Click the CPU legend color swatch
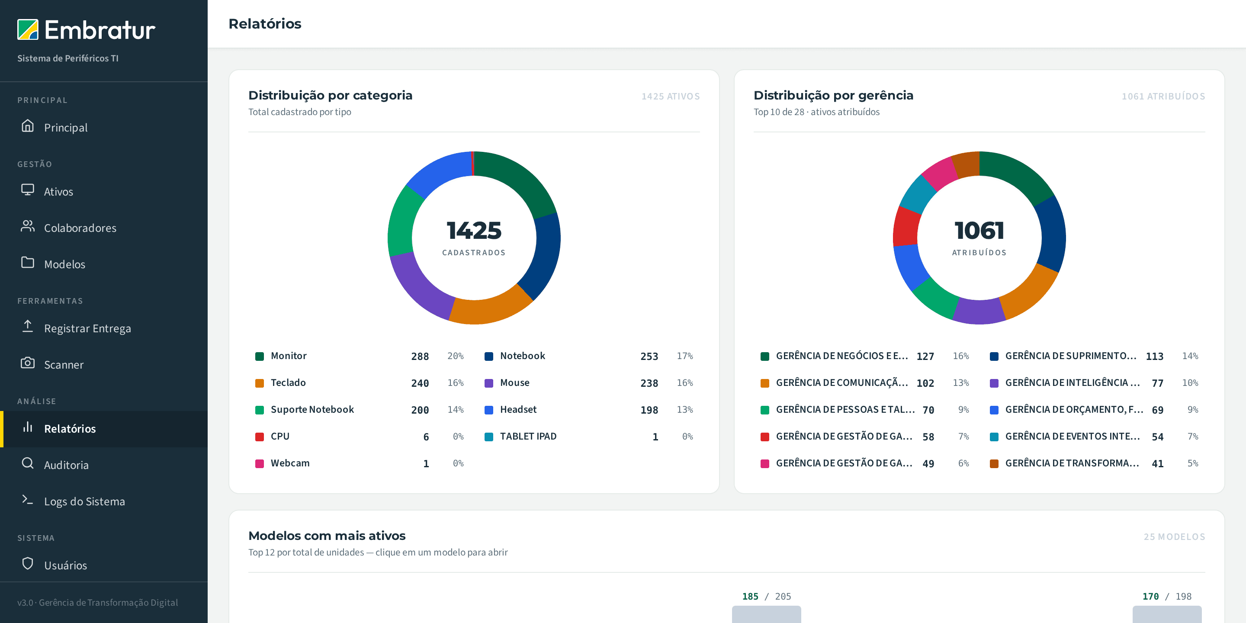 pyautogui.click(x=260, y=437)
